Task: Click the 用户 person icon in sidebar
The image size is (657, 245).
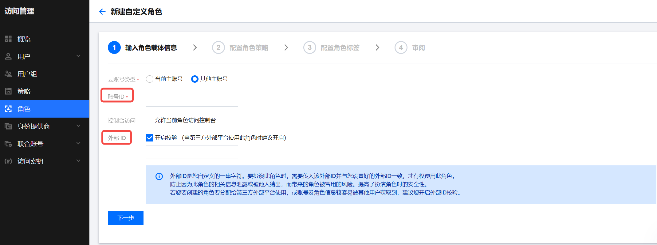Action: [x=8, y=56]
